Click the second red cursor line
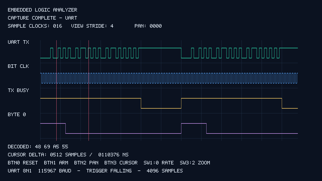 [89, 90]
